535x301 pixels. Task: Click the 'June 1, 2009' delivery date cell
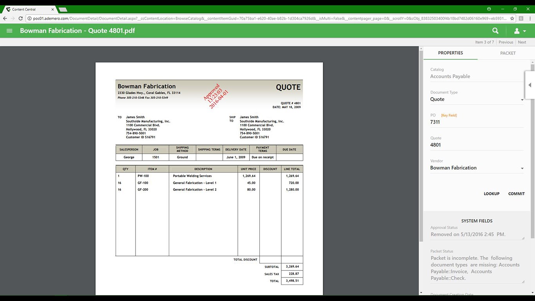pos(236,157)
